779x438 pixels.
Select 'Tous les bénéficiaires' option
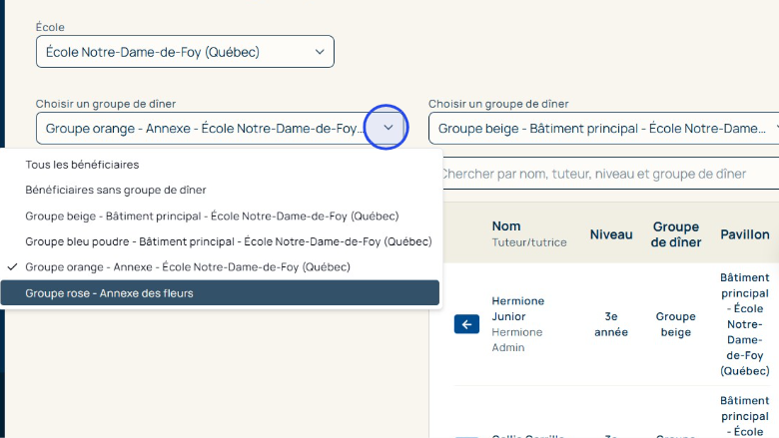click(82, 164)
